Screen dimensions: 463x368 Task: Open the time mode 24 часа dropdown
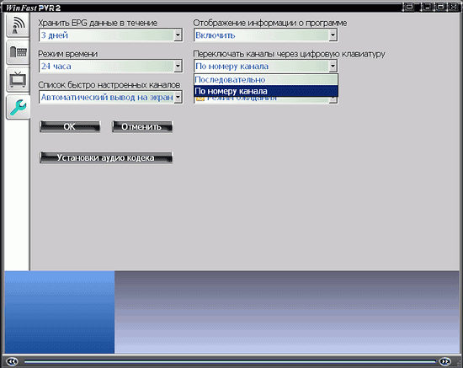point(178,67)
